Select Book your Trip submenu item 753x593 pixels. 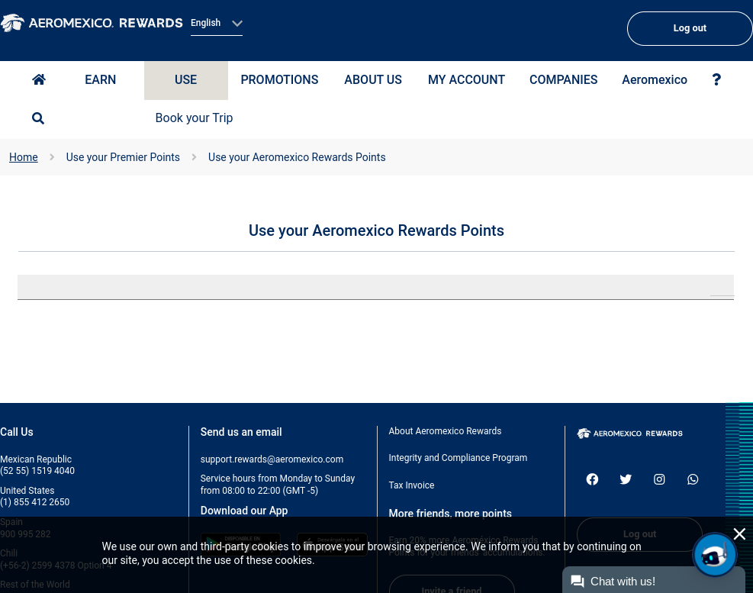[194, 118]
